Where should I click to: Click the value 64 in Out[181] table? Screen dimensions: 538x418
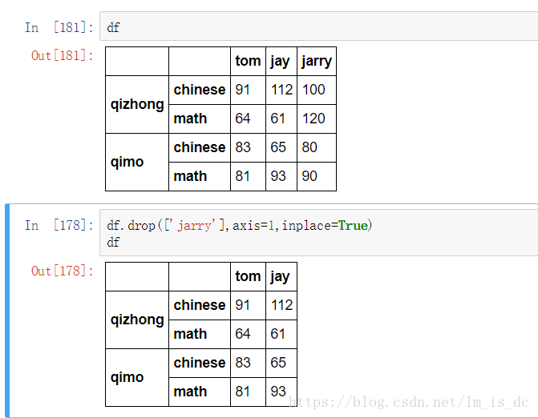(248, 119)
